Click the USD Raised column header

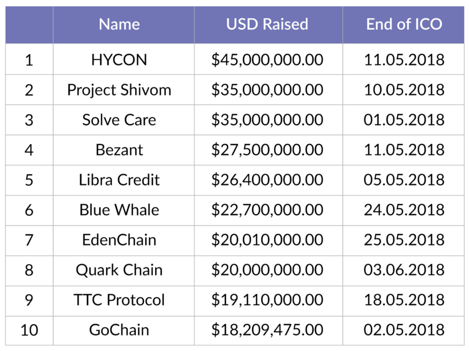tap(267, 24)
